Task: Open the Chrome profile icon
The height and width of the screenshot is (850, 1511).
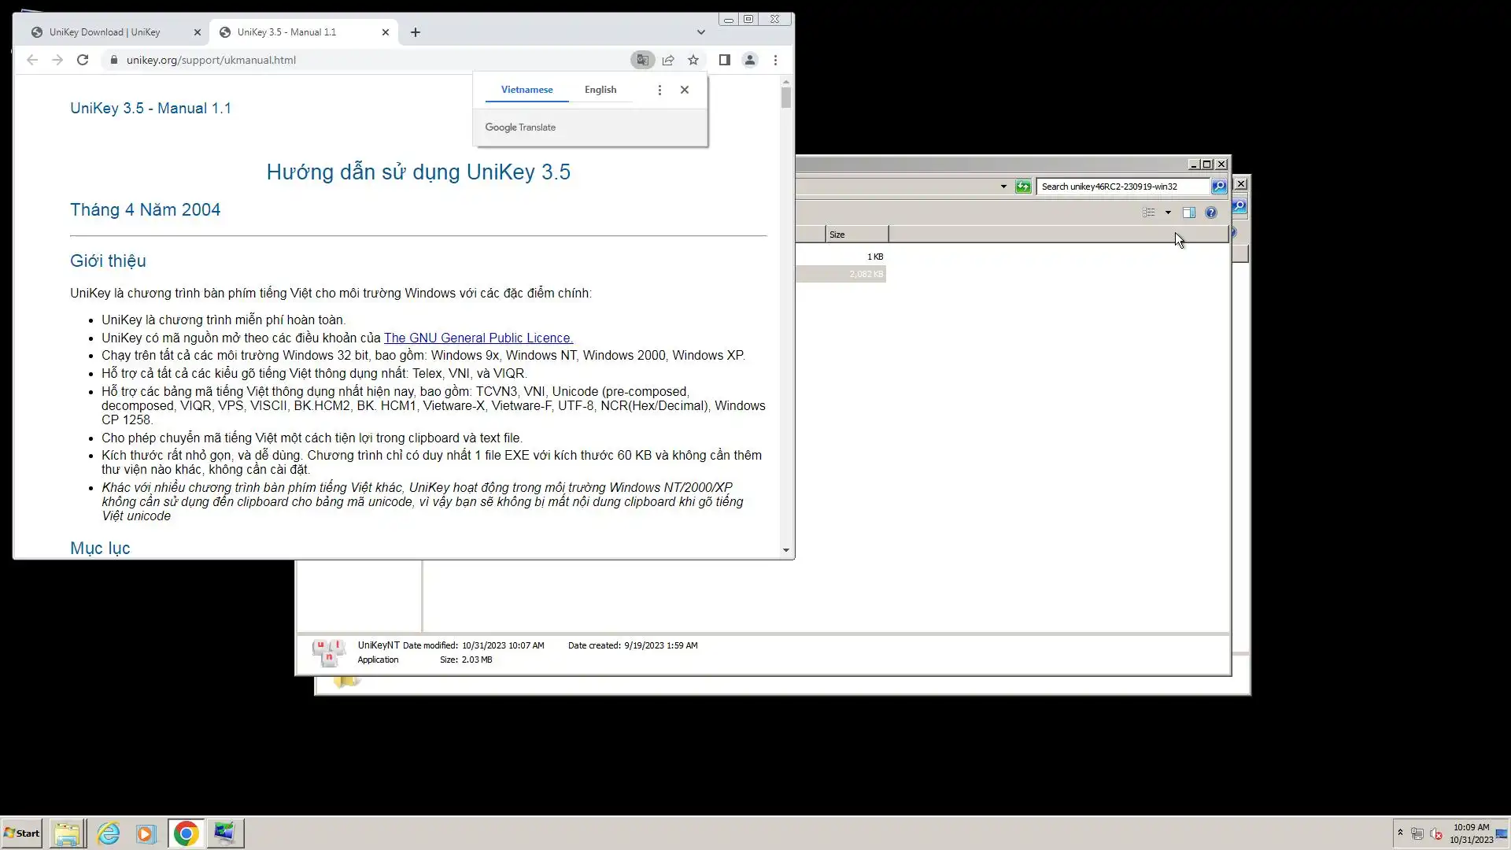Action: 750,60
